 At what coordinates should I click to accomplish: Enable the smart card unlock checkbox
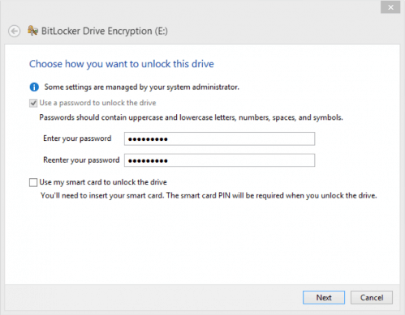tap(33, 182)
